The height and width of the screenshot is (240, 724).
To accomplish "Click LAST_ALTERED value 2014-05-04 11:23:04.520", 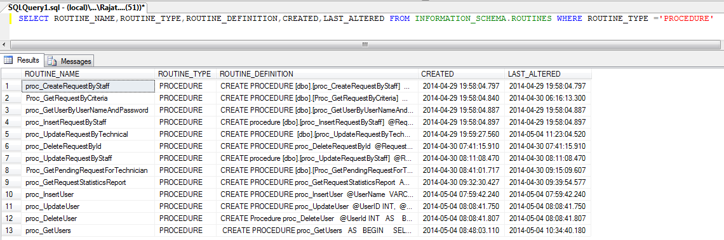I will coord(547,134).
